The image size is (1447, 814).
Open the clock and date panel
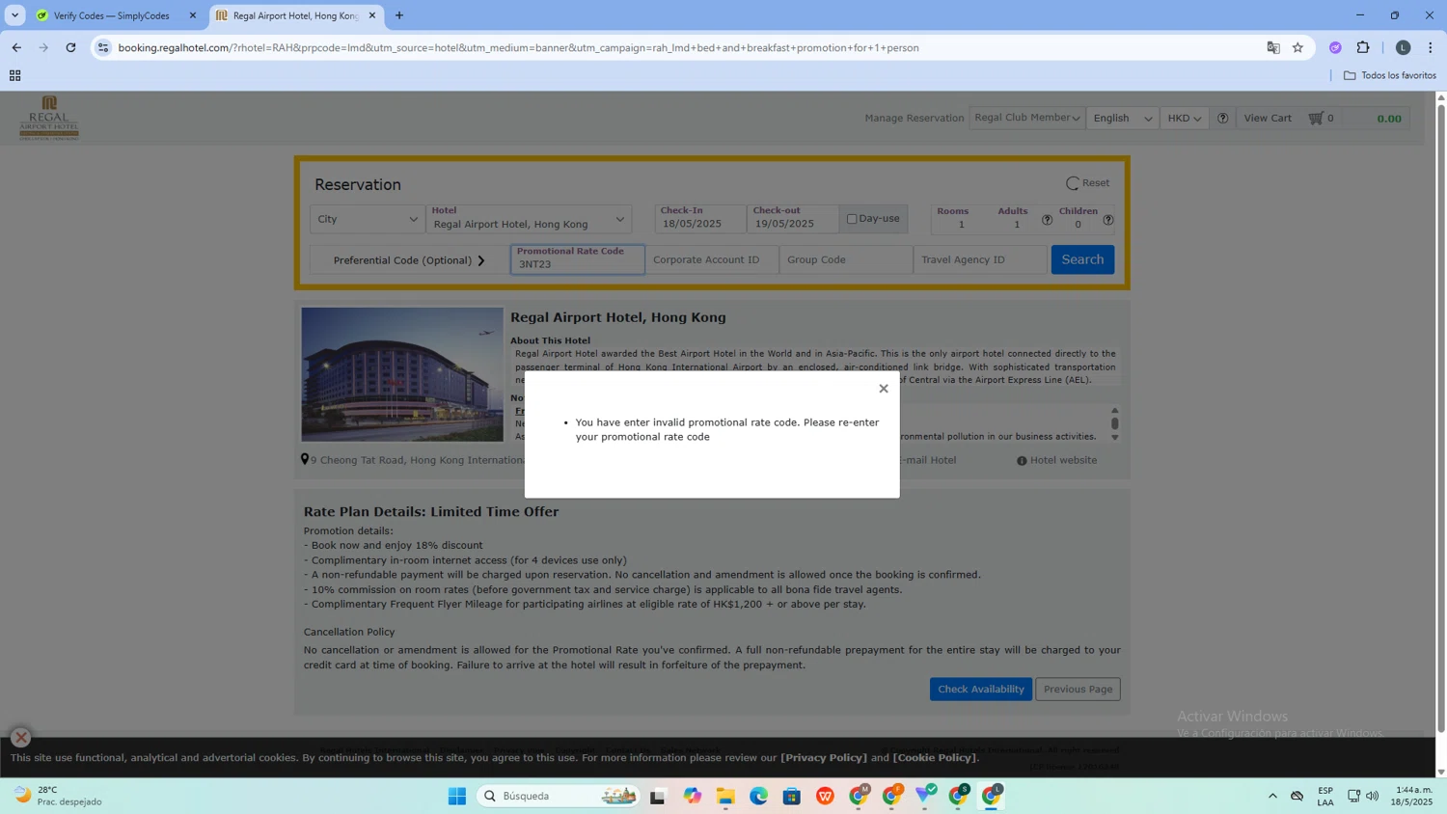point(1411,796)
